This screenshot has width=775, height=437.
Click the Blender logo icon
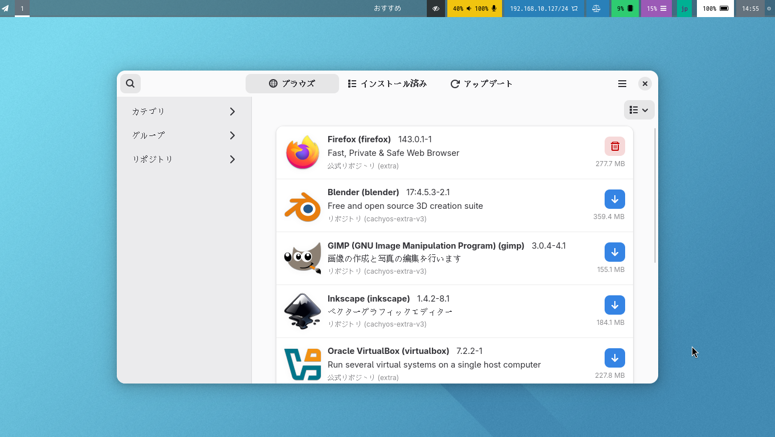303,205
